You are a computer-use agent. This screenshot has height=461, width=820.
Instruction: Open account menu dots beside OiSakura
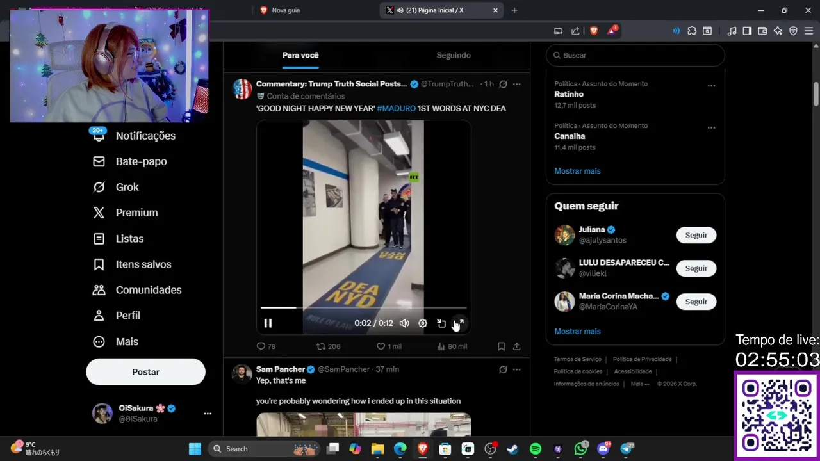[208, 414]
